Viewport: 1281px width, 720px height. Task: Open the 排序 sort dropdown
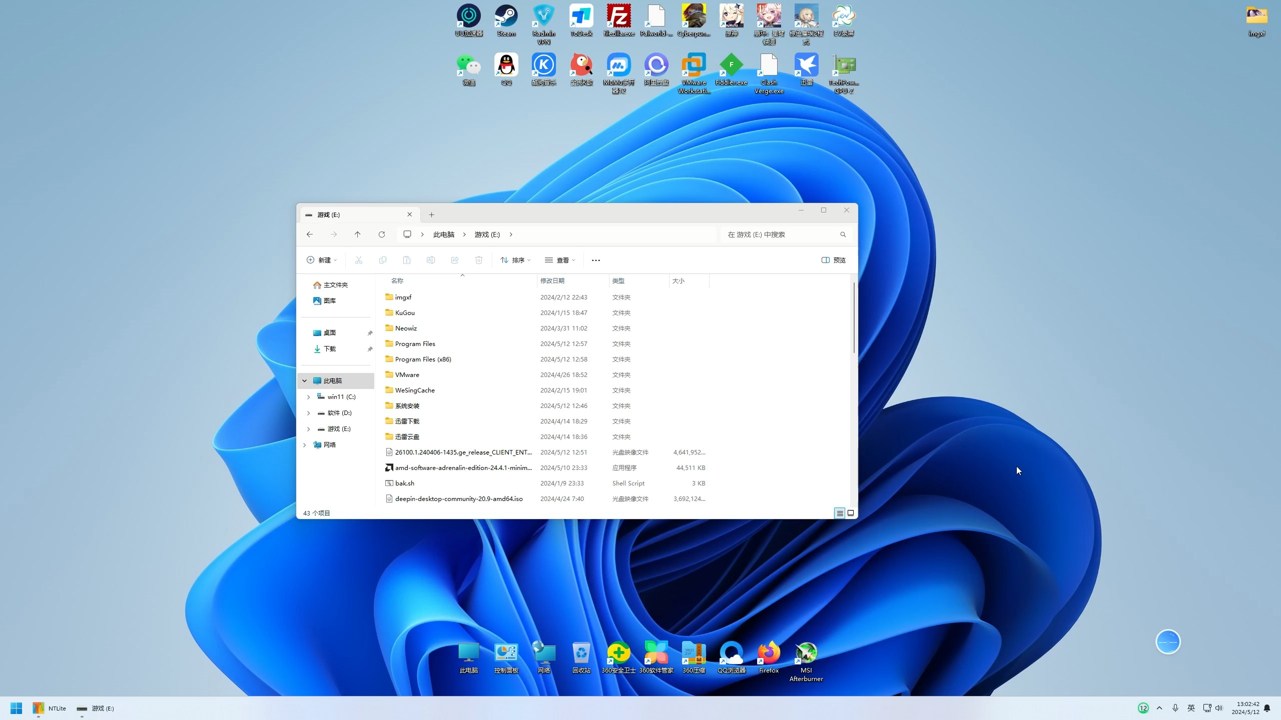pos(515,260)
